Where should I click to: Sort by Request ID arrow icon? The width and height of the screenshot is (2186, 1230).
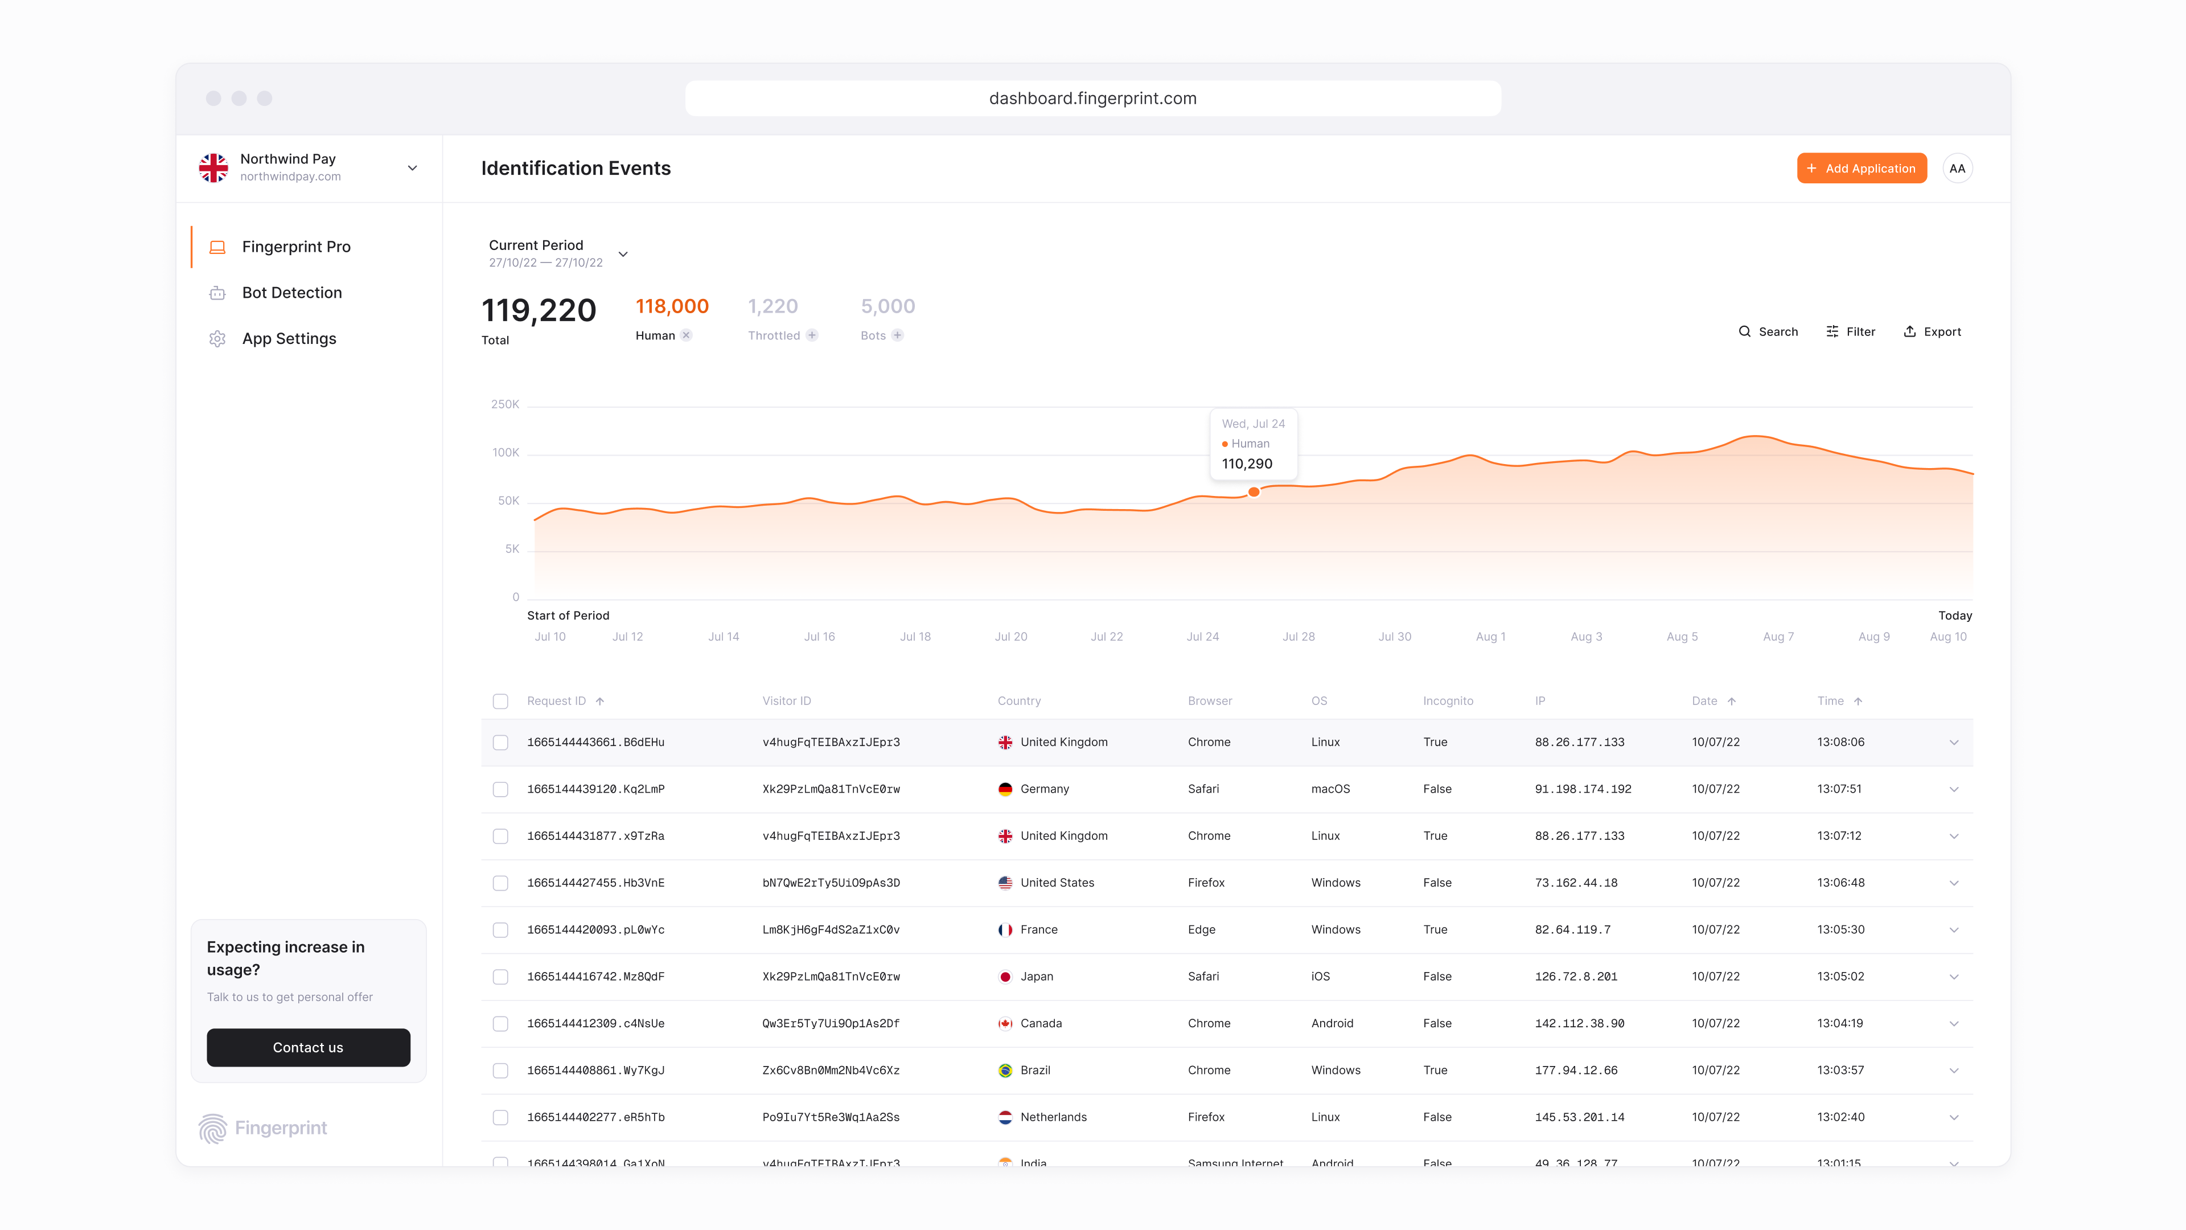coord(600,701)
